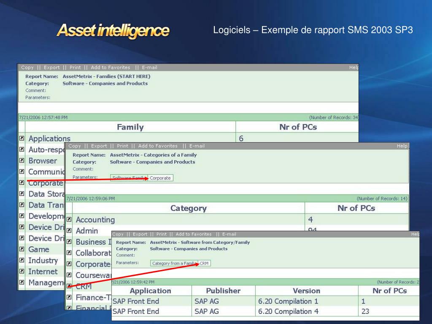Copy the Categories of a Family report

pyautogui.click(x=75, y=146)
